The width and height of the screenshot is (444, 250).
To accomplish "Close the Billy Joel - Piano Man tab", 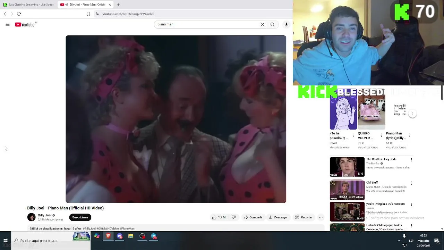I will click(110, 5).
